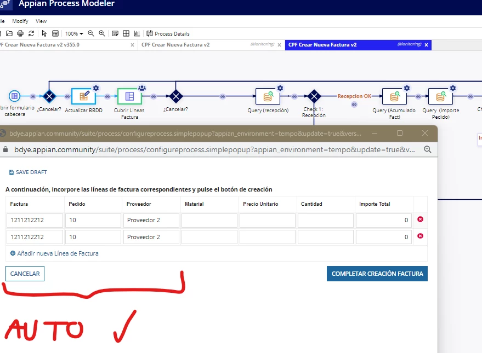This screenshot has width=482, height=353.
Task: Click the Importe Total field in the first row
Action: tap(384, 221)
